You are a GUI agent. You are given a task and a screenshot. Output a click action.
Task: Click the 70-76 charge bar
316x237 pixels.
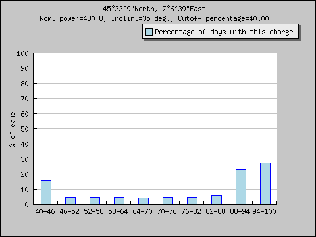(x=168, y=201)
